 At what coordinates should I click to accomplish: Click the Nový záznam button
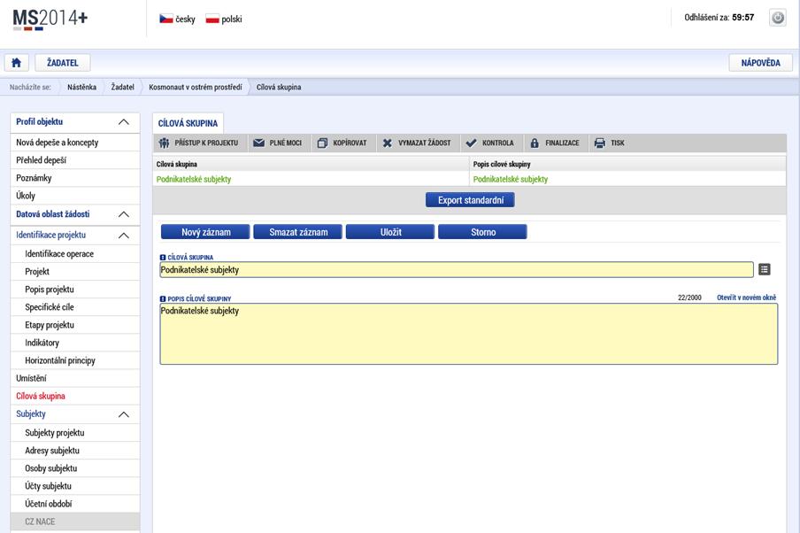pyautogui.click(x=205, y=232)
